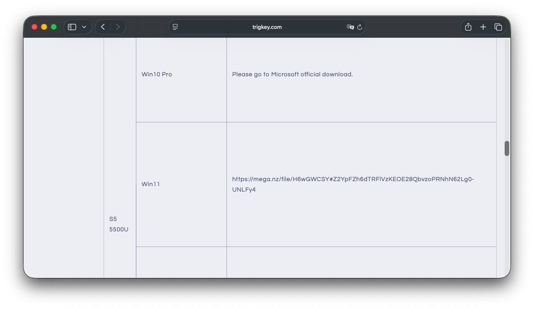The image size is (534, 309).
Task: Click 'Please go to Microsoft official download' text
Action: 292,74
